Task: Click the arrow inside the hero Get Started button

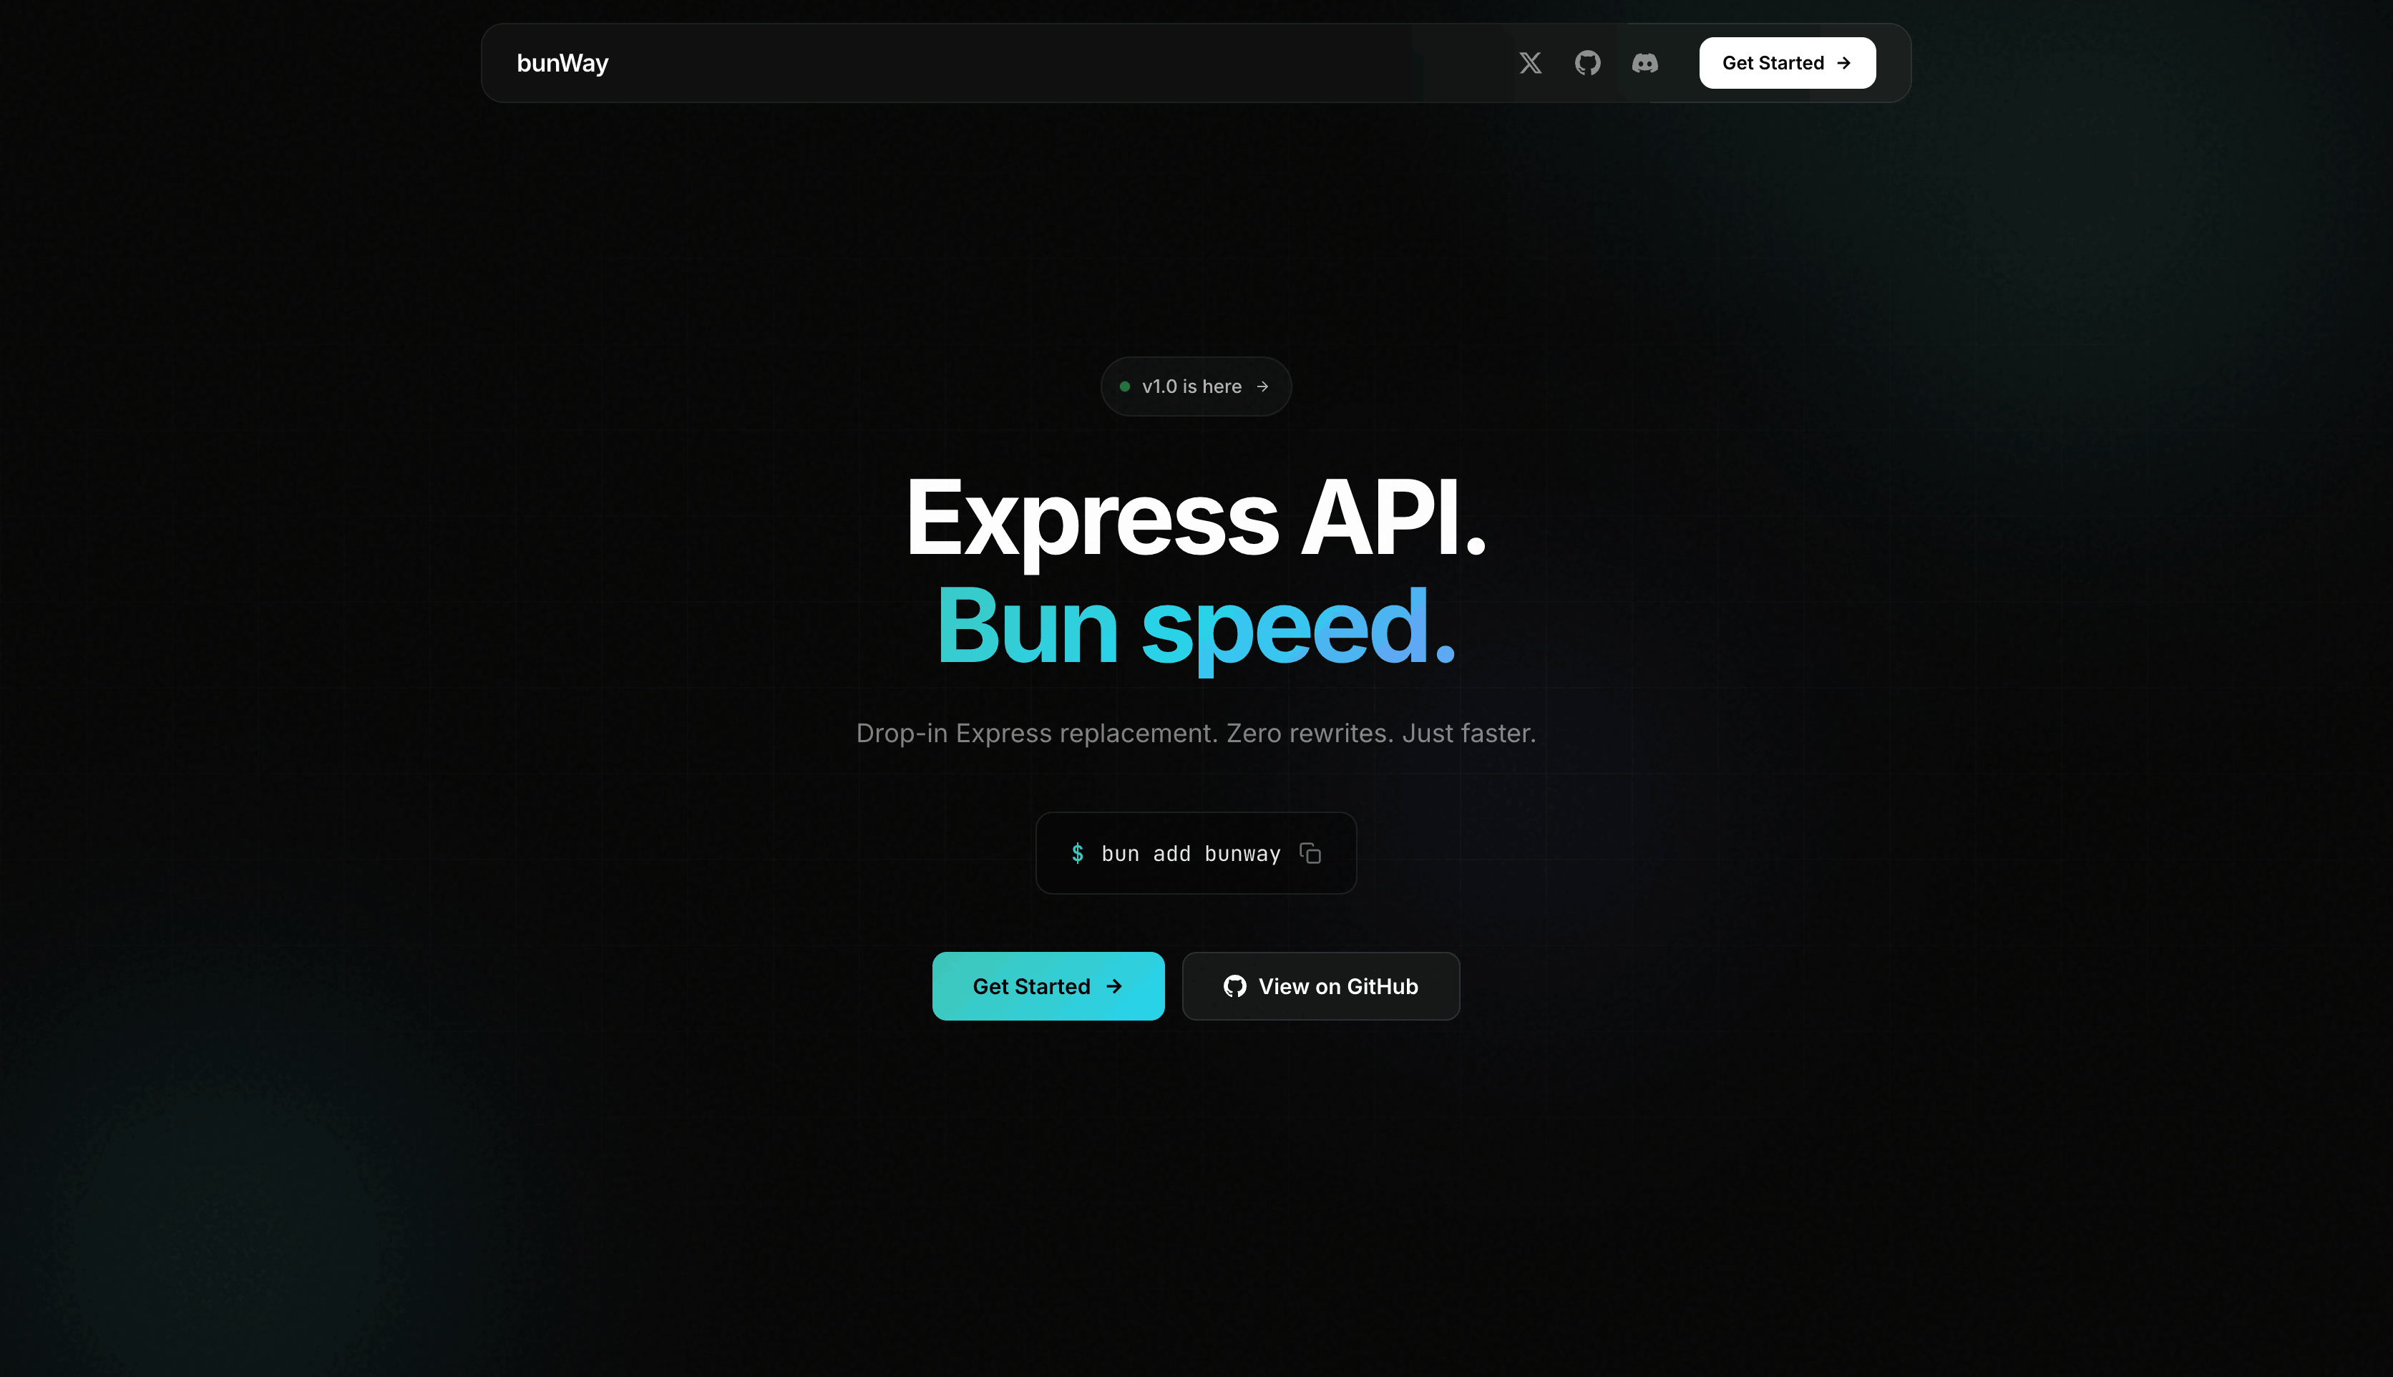Action: (x=1112, y=986)
